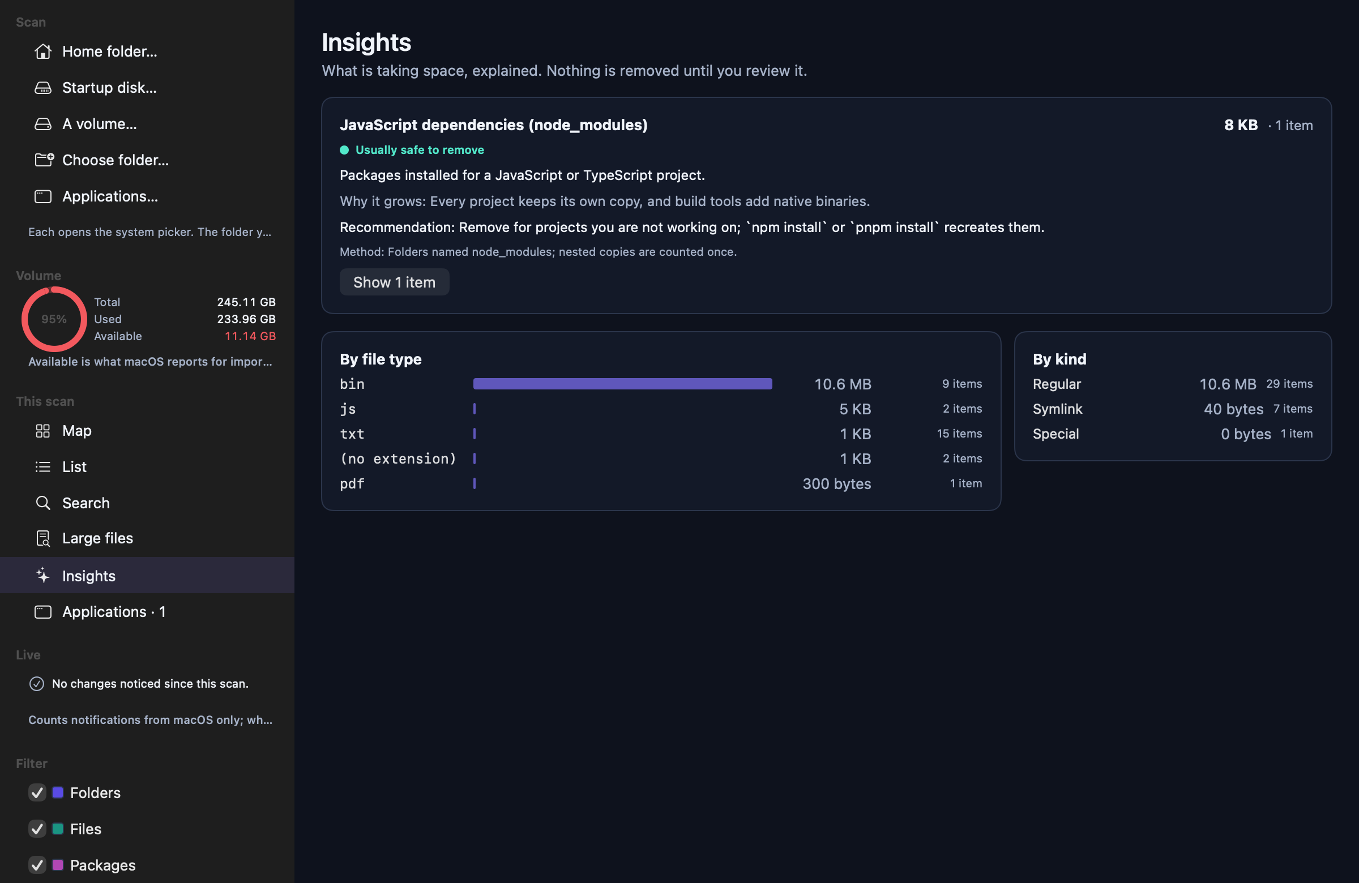Click the sparkle icon beside Insights
This screenshot has width=1359, height=883.
click(x=43, y=575)
